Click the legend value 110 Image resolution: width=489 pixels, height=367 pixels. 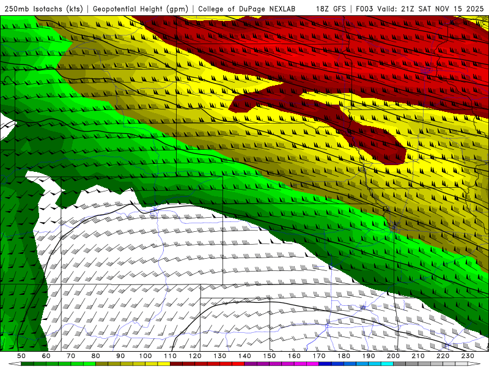[x=171, y=356]
